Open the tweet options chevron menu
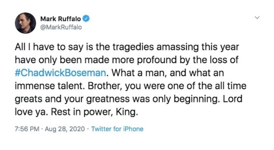The height and width of the screenshot is (150, 274). (257, 18)
